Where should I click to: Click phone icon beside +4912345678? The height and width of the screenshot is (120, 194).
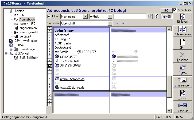tap(57, 57)
